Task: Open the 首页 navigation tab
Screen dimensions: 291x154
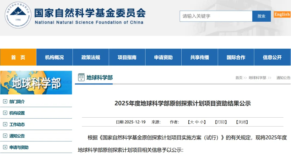Action: point(18,57)
